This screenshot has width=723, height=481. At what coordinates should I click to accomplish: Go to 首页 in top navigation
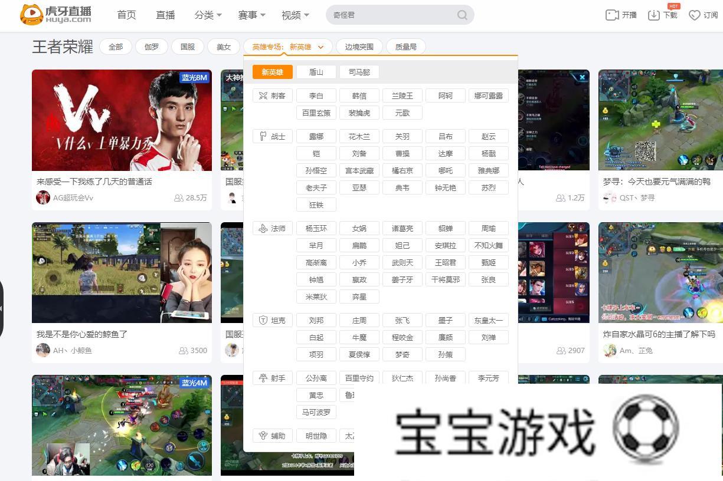click(126, 15)
